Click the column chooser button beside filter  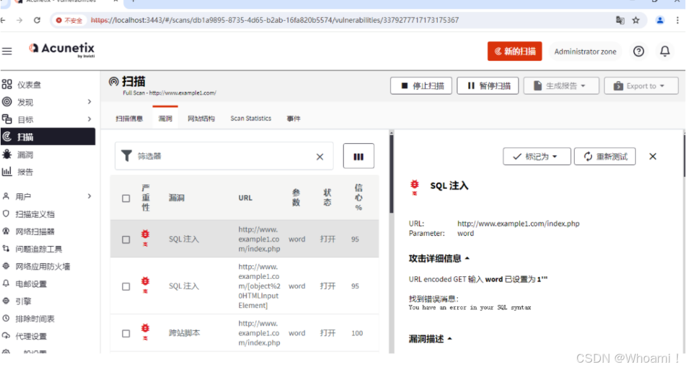(x=358, y=156)
